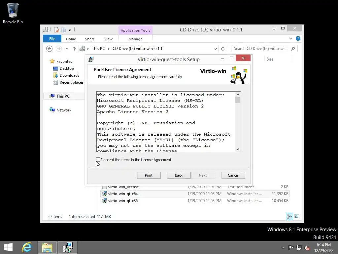
Task: Open Explorer Help with the question mark icon
Action: coord(298,38)
